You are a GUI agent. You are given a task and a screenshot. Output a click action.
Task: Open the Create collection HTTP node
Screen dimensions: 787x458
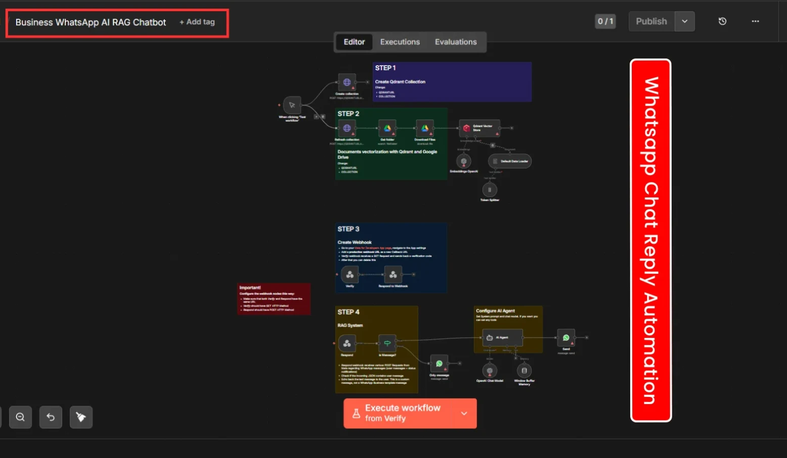pyautogui.click(x=347, y=82)
